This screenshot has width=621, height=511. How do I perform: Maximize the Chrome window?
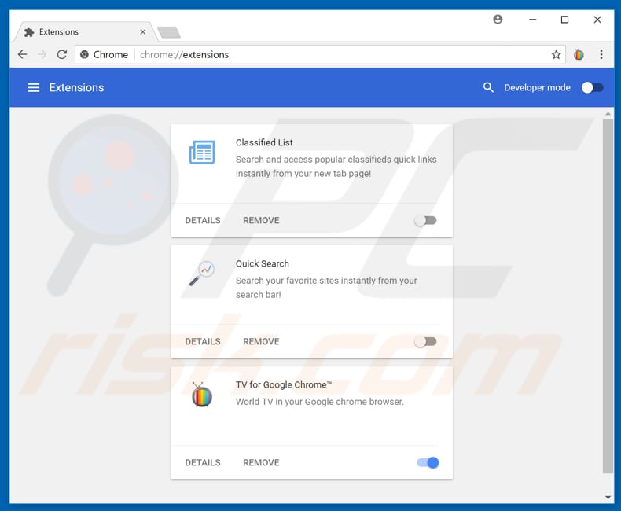click(x=564, y=20)
